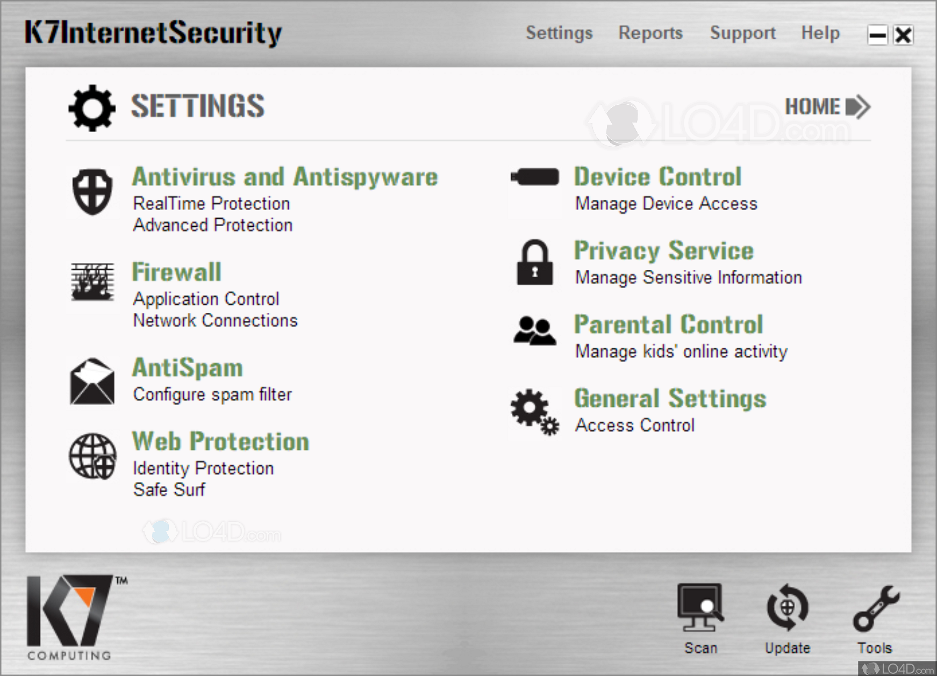Click the Web Protection globe icon

point(92,456)
